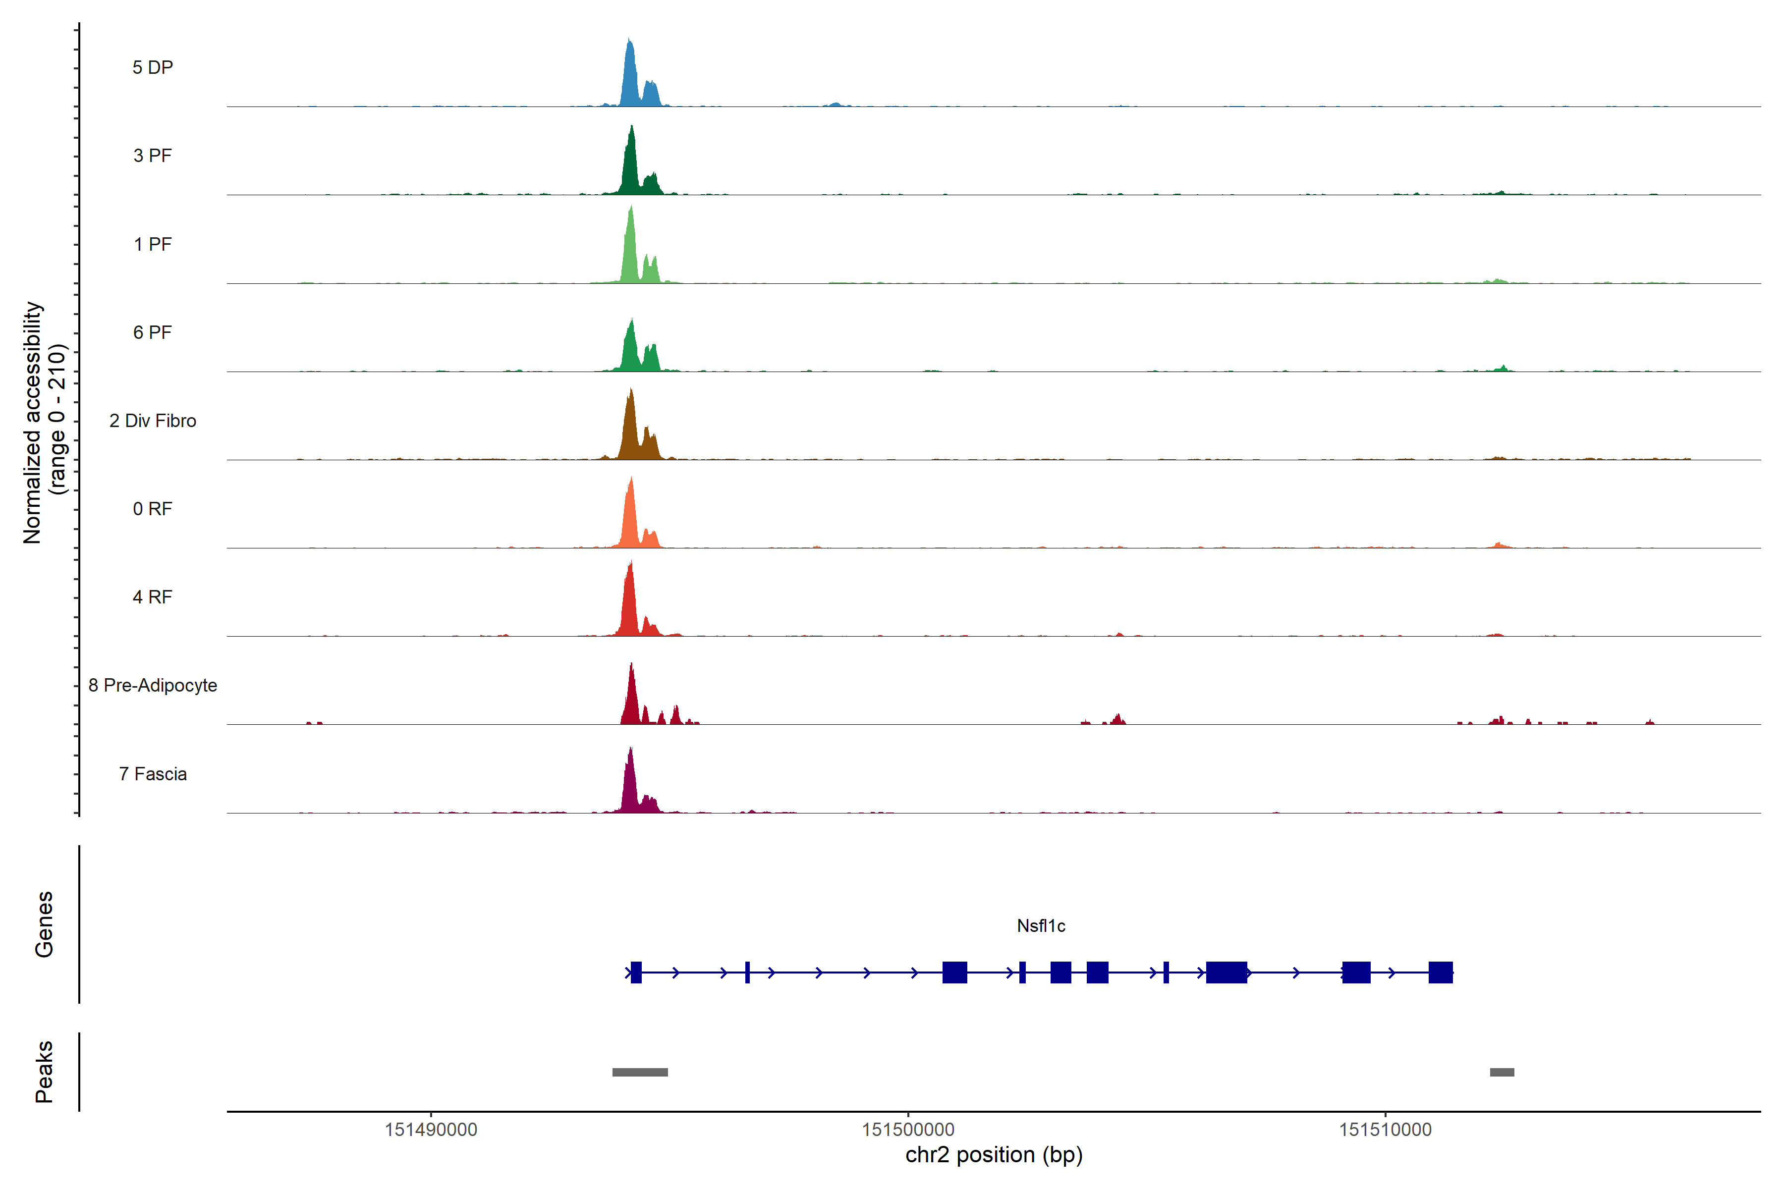
Task: Select the 2 Div Fibro track label
Action: point(153,421)
